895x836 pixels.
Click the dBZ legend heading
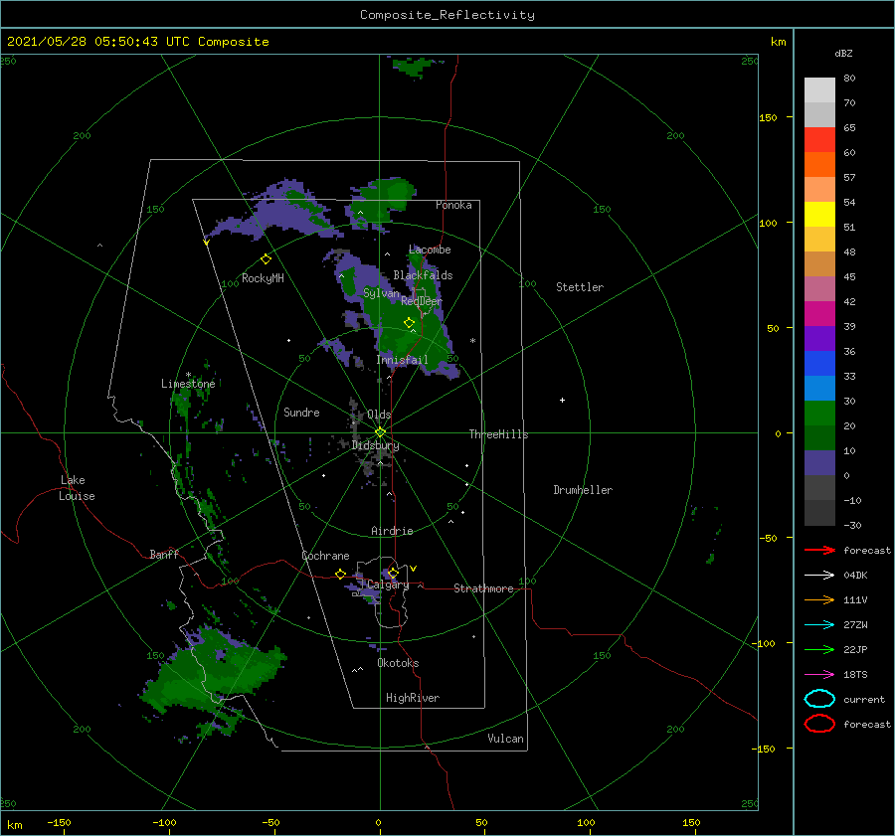843,54
